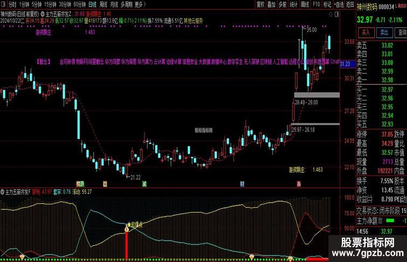The image size is (407, 262).
Task: Click the 游资跟庄 1.463 label near chart bottom
Action: [306, 170]
